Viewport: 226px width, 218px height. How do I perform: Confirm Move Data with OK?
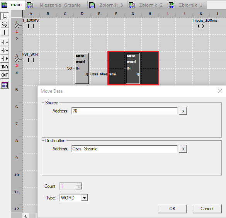tap(172, 209)
